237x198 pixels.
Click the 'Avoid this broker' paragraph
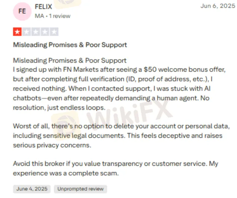116,168
